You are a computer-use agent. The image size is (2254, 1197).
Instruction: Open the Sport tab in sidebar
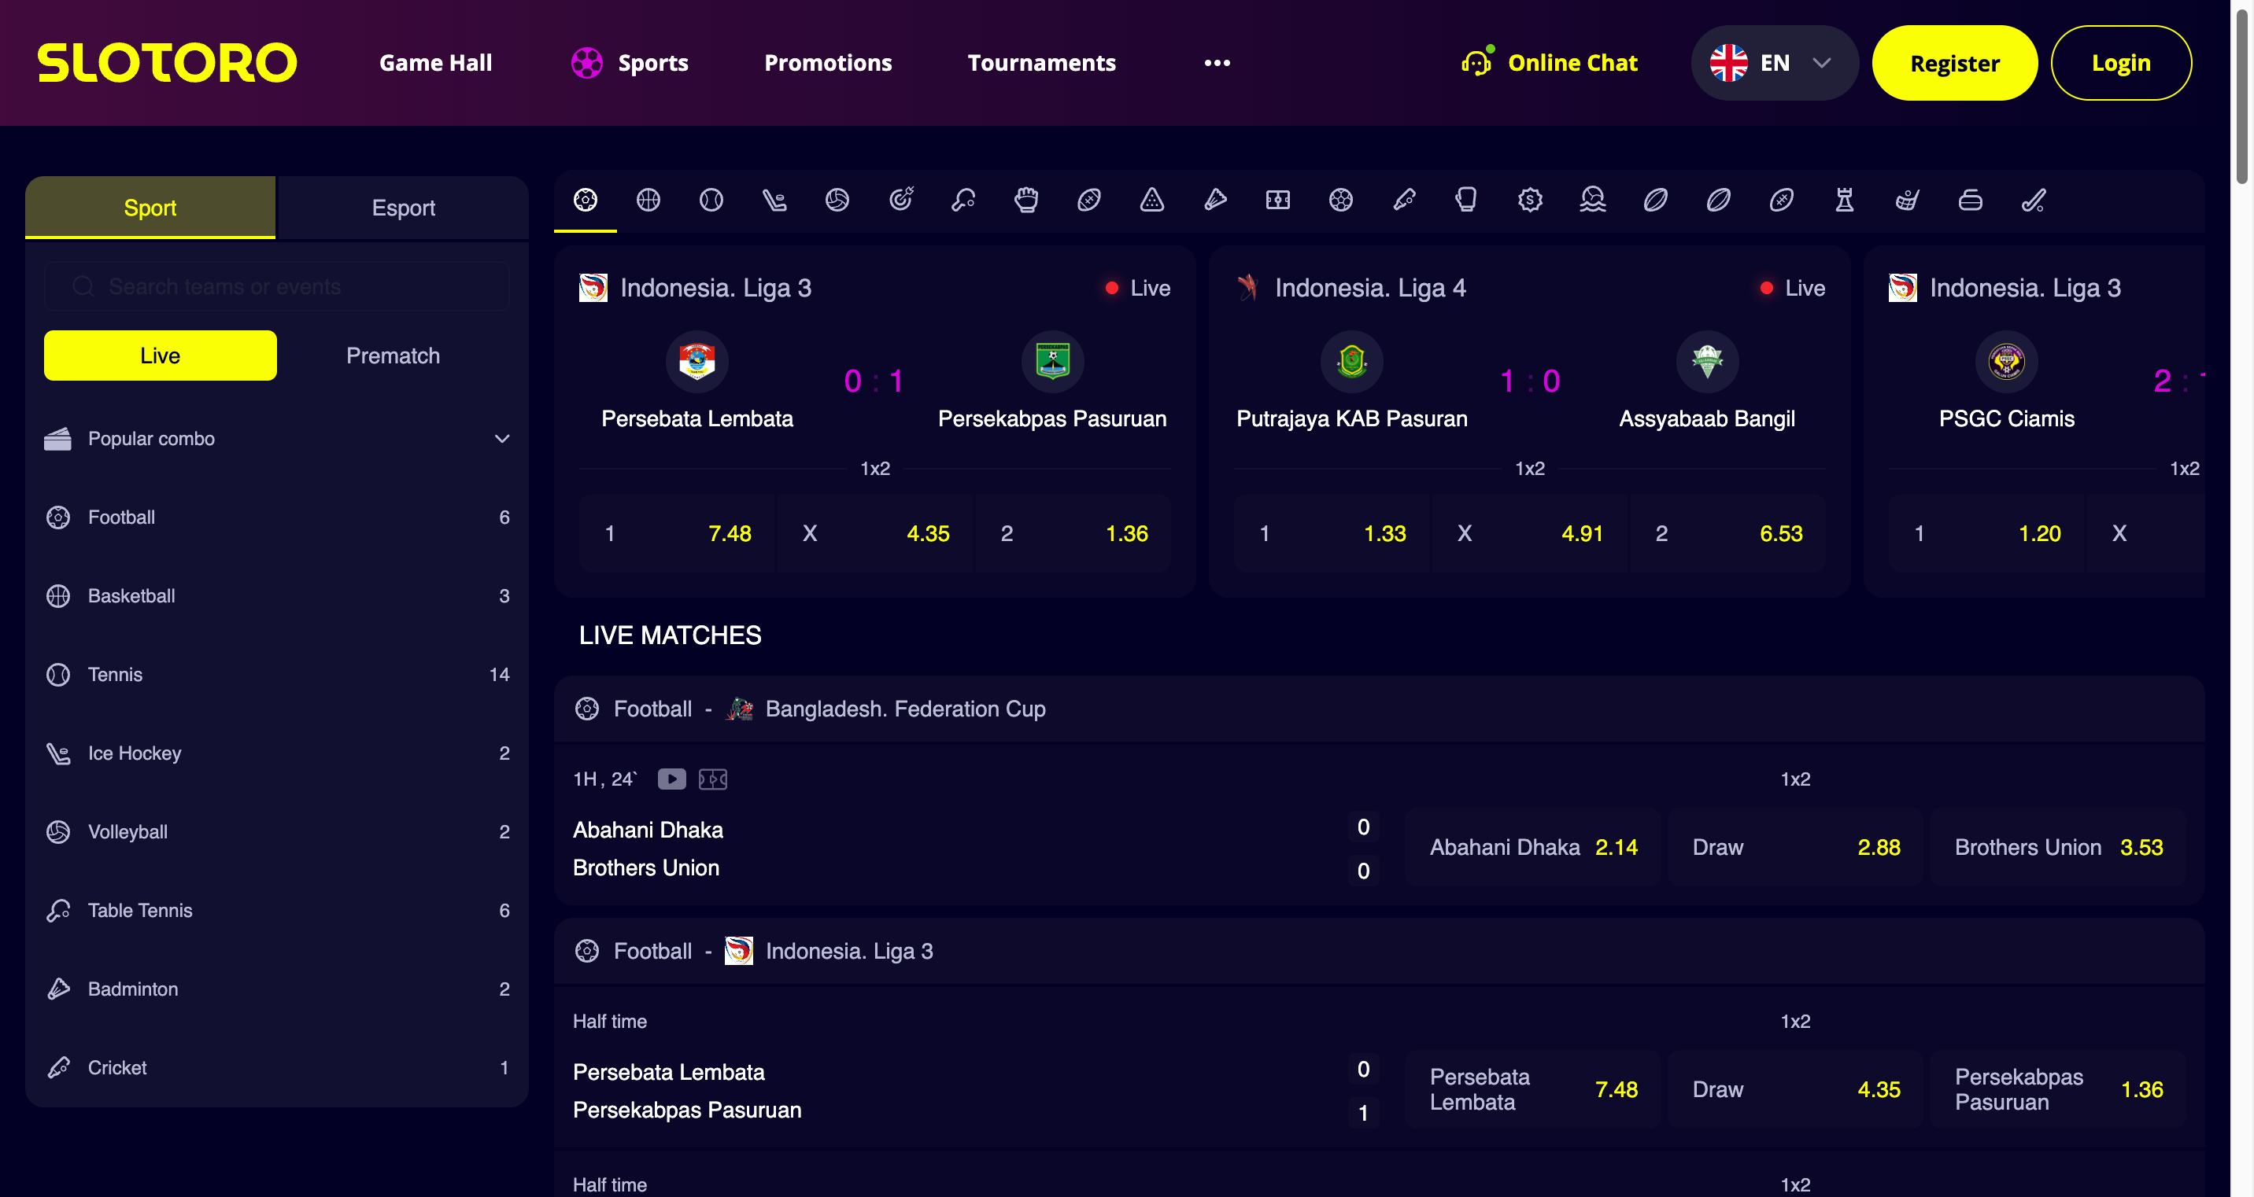click(x=150, y=207)
